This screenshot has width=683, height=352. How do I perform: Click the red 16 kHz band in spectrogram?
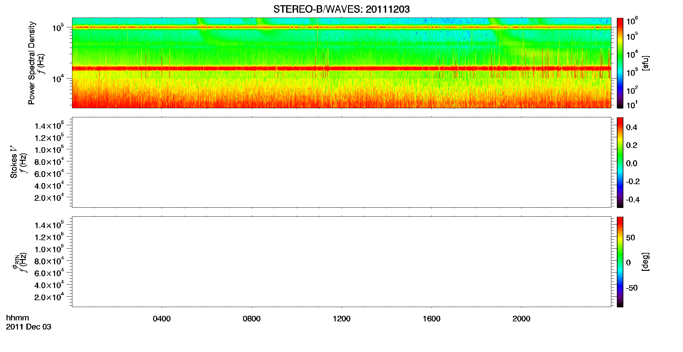click(x=341, y=68)
